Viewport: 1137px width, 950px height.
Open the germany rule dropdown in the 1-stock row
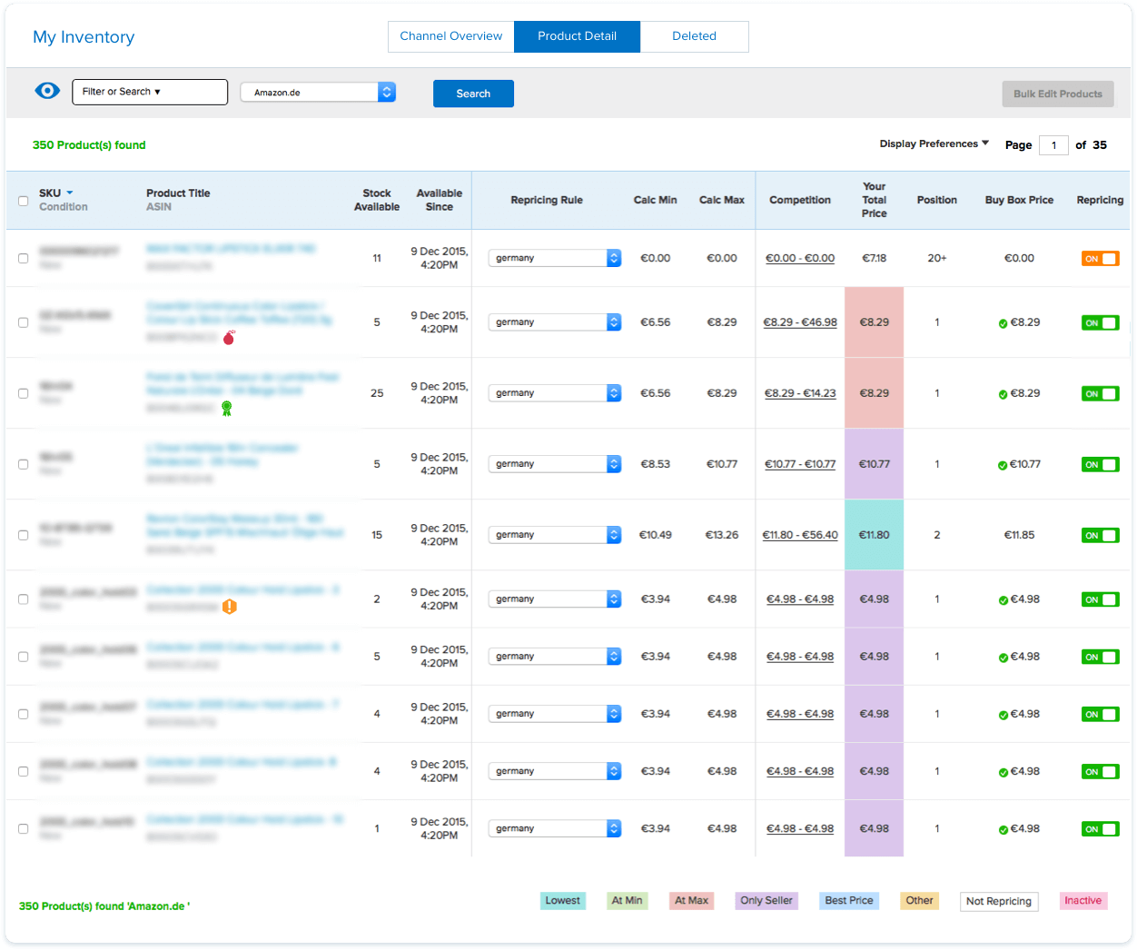click(x=555, y=828)
